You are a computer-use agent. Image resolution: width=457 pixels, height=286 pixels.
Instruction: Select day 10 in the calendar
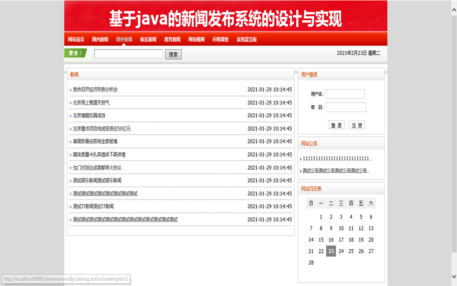coord(341,228)
